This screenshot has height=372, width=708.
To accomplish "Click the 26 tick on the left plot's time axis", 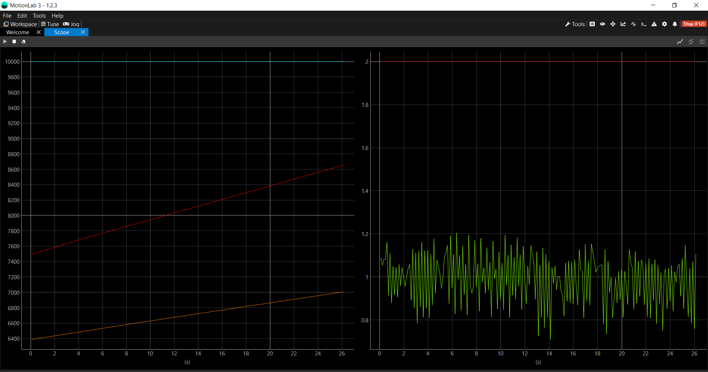I will pyautogui.click(x=342, y=354).
